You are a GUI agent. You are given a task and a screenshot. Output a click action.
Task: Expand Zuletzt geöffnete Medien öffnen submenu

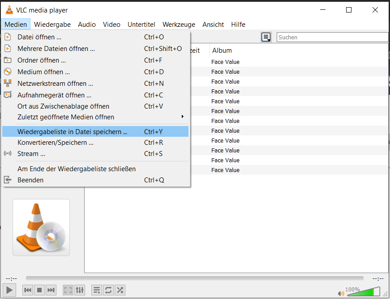pyautogui.click(x=95, y=117)
